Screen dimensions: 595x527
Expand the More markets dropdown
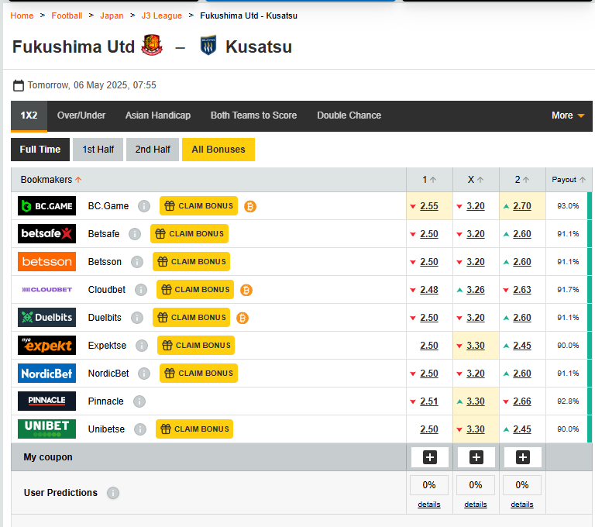click(568, 115)
